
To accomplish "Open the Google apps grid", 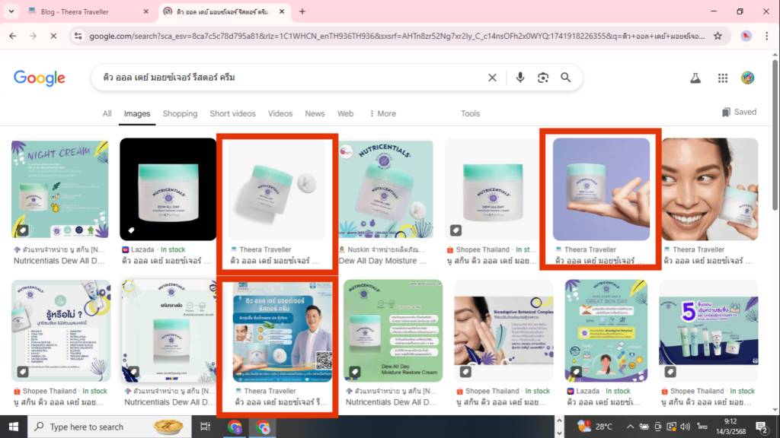I will point(722,77).
